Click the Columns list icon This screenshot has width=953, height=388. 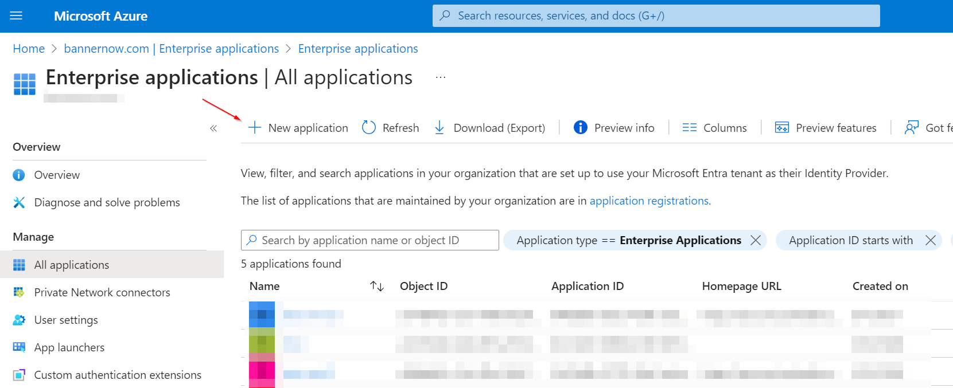pyautogui.click(x=690, y=127)
